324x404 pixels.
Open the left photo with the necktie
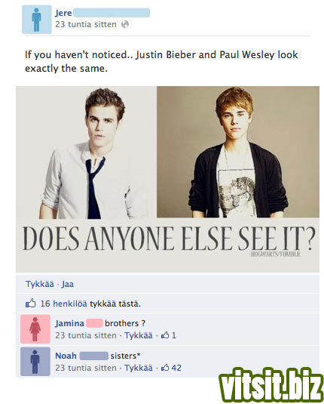pyautogui.click(x=86, y=153)
